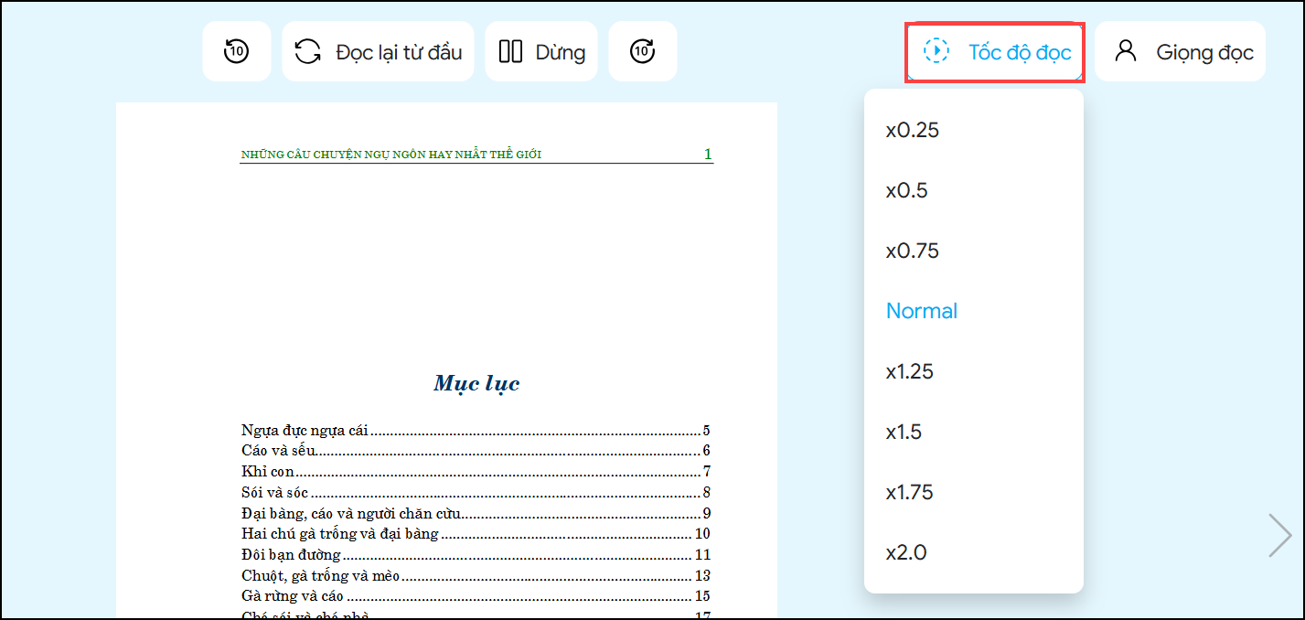This screenshot has width=1305, height=620.
Task: Click Đôi bạn đường contents entry
Action: (x=292, y=554)
